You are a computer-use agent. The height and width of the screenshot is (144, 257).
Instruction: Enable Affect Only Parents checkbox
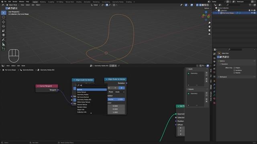tap(235, 73)
